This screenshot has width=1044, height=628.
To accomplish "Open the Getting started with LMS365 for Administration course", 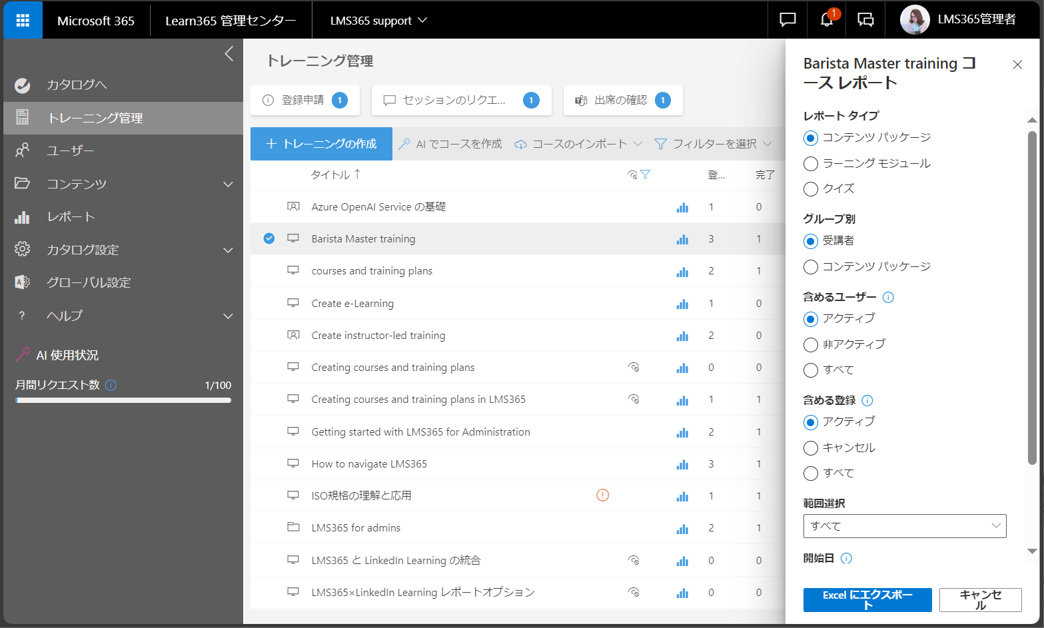I will 420,432.
